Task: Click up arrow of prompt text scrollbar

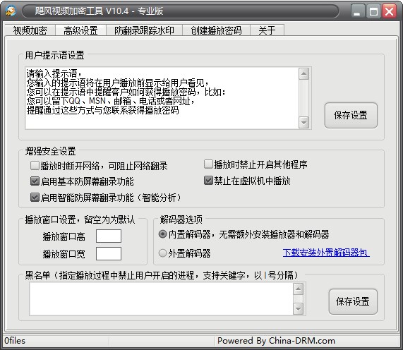Action: (303, 74)
